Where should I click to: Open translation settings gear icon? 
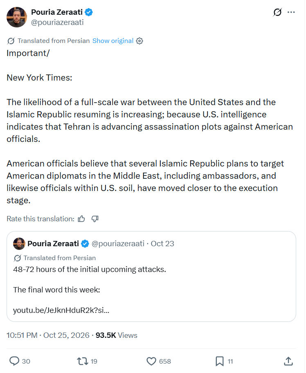click(139, 41)
